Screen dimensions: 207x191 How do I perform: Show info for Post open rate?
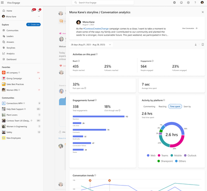[85, 88]
